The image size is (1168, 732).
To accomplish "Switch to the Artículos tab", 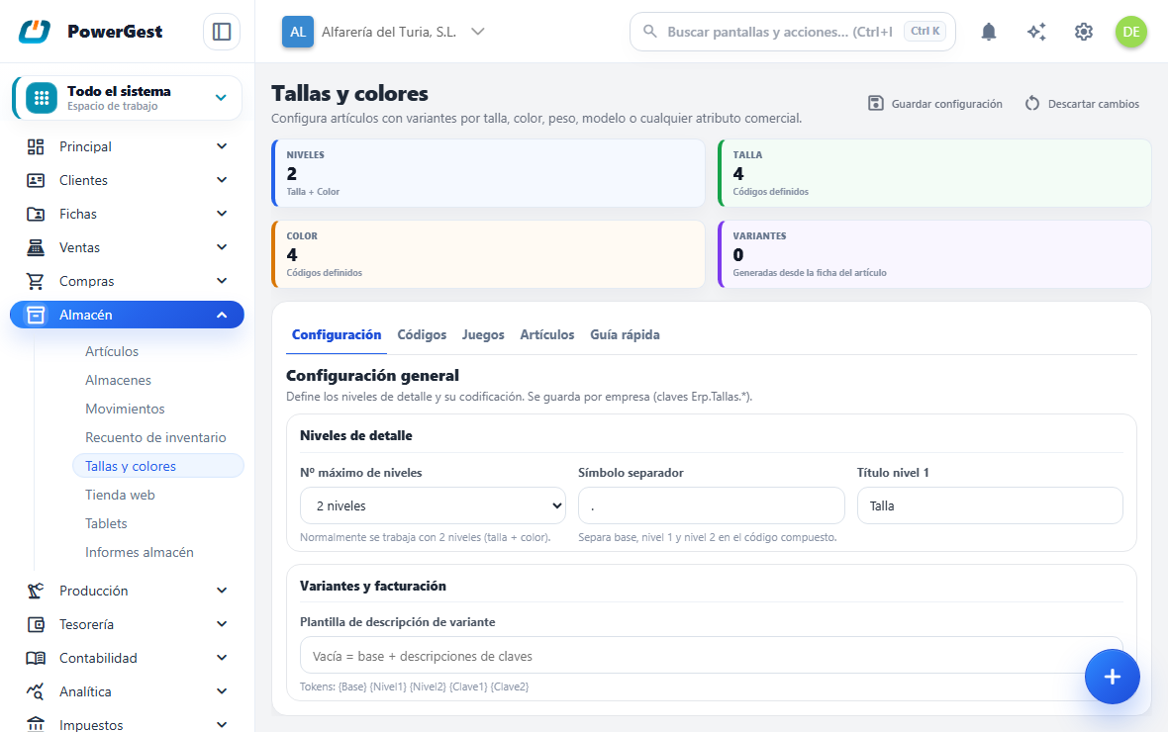I will [546, 335].
